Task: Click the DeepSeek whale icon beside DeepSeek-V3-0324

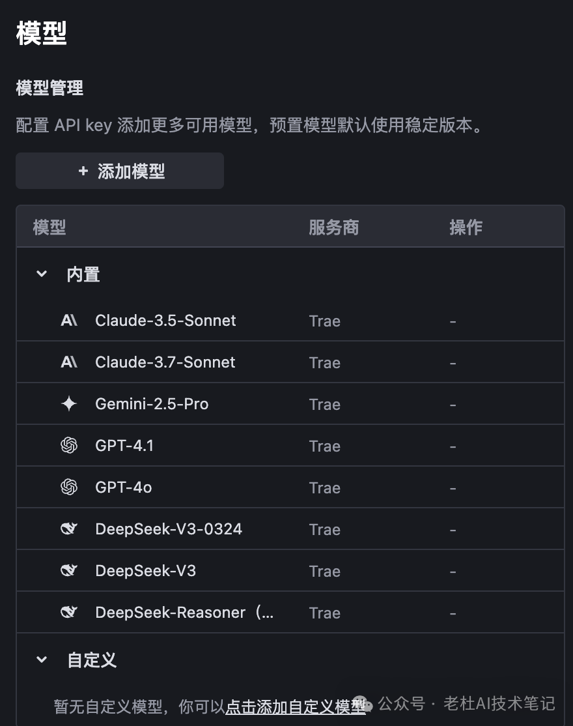Action: coord(68,529)
